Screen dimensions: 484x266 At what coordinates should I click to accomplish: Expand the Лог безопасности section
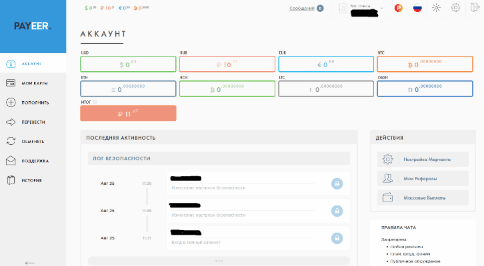pos(219,158)
